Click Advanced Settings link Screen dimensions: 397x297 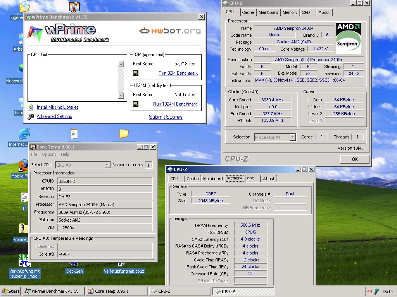(x=54, y=116)
